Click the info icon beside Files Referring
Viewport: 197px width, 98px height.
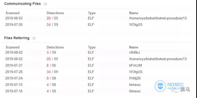tap(34, 38)
